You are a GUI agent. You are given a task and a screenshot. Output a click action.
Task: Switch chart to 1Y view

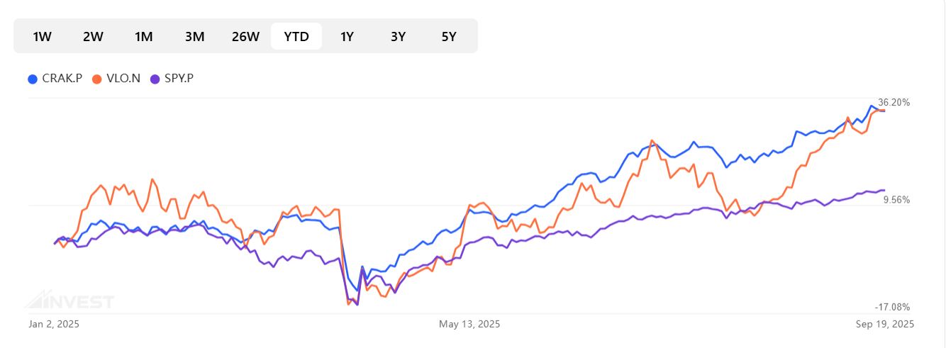pos(347,37)
